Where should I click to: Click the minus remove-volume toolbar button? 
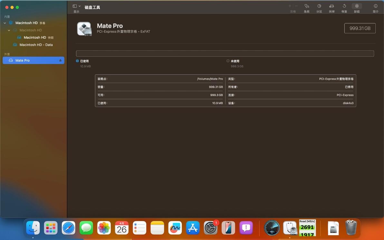pyautogui.click(x=296, y=6)
